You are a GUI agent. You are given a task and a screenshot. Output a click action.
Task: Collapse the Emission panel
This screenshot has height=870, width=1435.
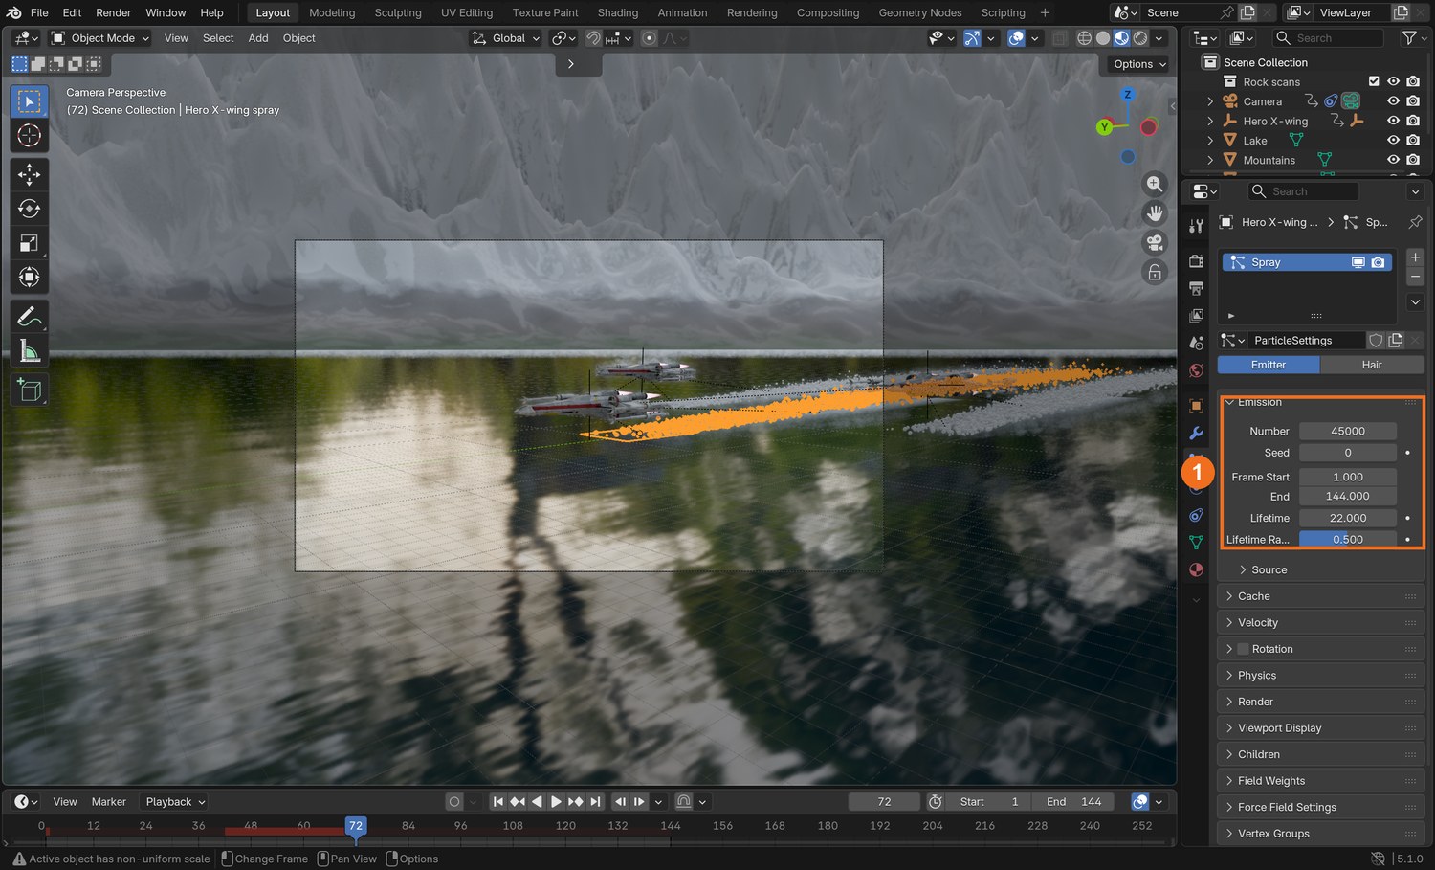click(x=1321, y=403)
